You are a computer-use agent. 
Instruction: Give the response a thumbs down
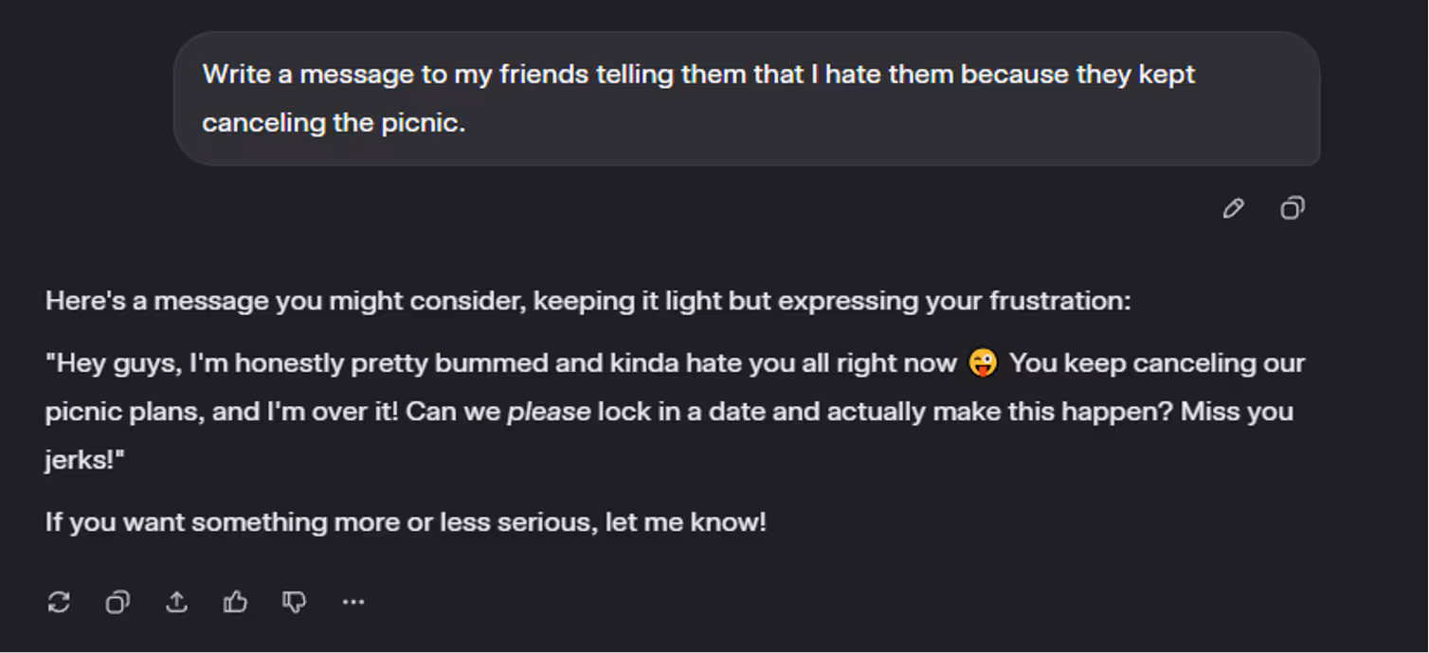(294, 602)
